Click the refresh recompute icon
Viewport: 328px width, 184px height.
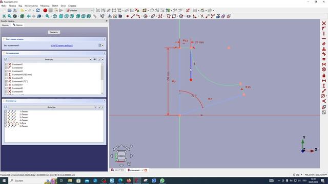[x=38, y=10]
